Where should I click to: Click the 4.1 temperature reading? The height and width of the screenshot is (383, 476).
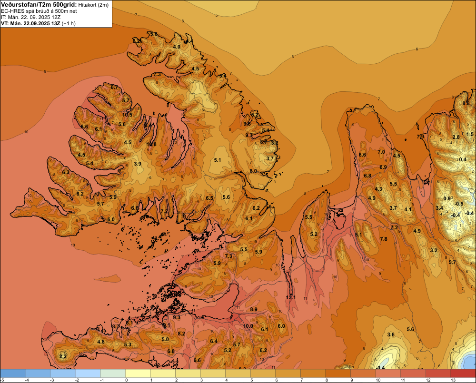408,209
